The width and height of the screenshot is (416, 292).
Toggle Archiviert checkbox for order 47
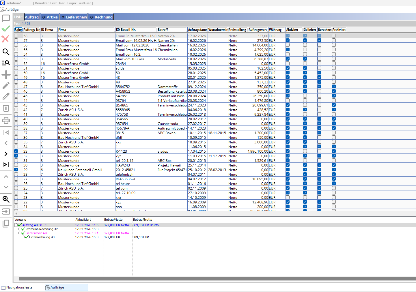pyautogui.click(x=334, y=87)
